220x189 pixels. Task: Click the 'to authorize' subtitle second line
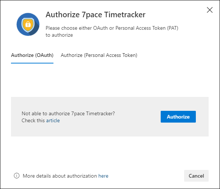tap(59, 35)
